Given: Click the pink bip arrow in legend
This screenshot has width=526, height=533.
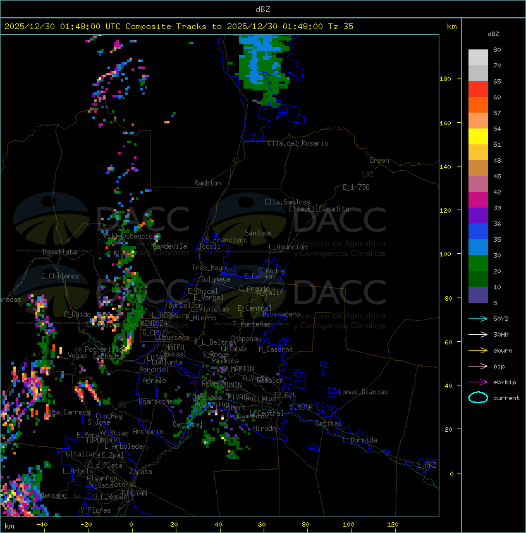Looking at the screenshot, I should coord(478,367).
